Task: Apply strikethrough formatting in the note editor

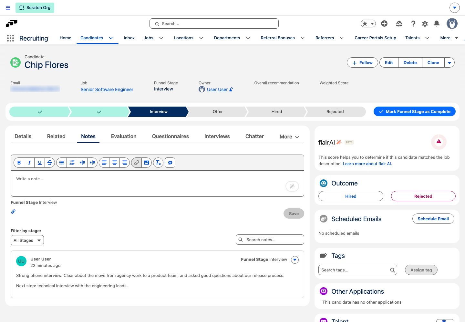Action: 50,163
